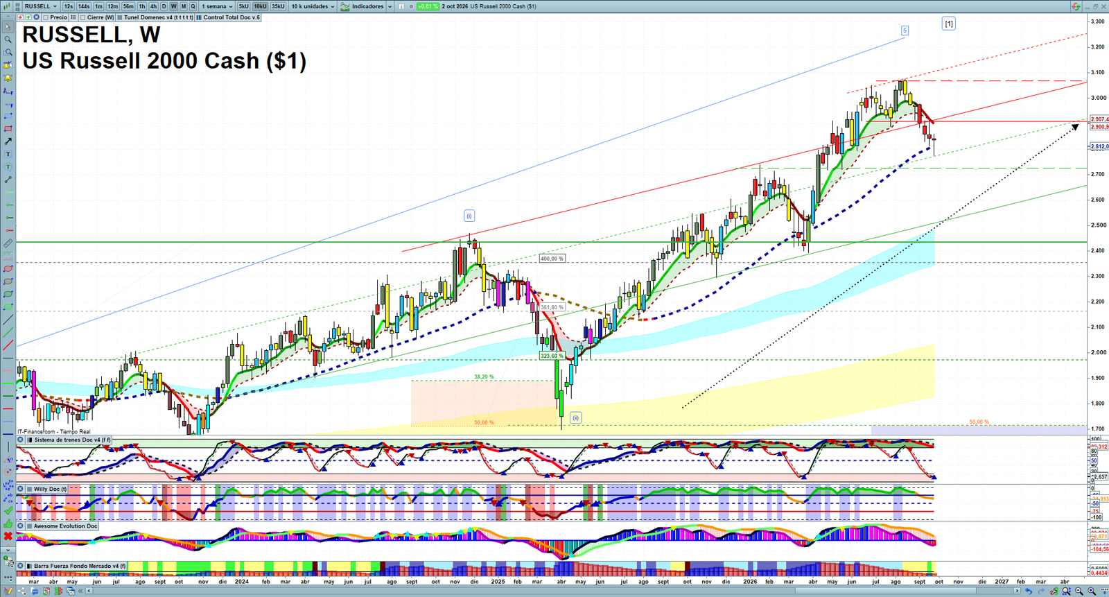Toggle the Precio checkbox

pos(46,17)
